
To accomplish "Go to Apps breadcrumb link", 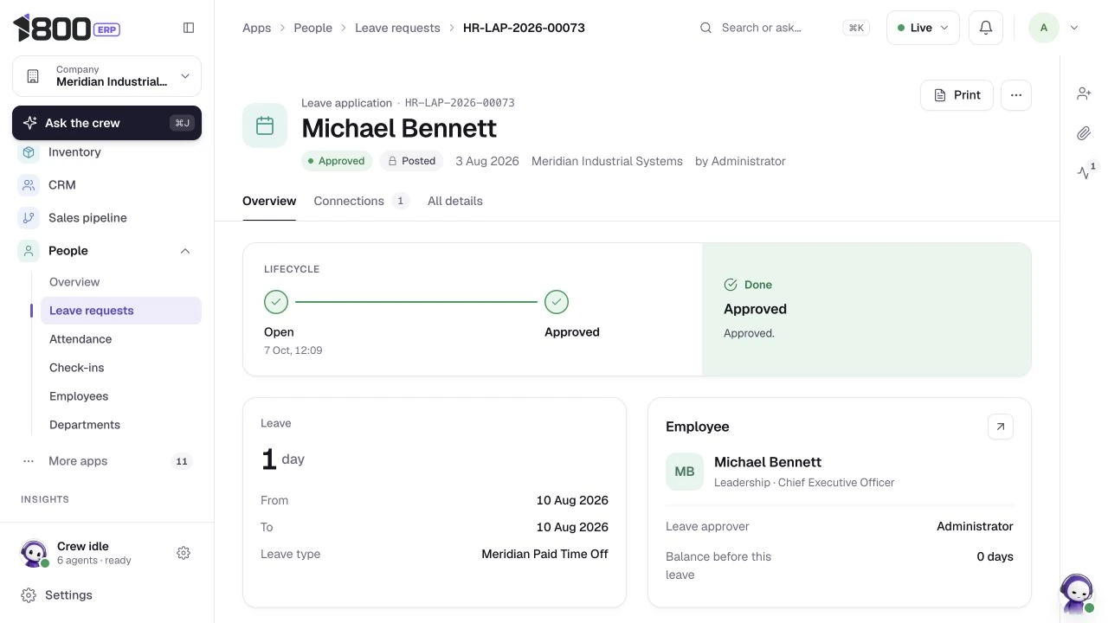I will [257, 28].
